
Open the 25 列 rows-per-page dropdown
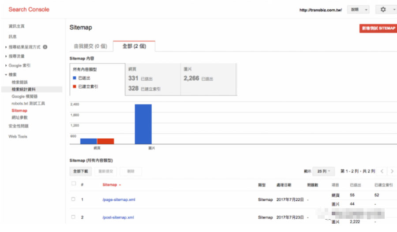pos(324,171)
